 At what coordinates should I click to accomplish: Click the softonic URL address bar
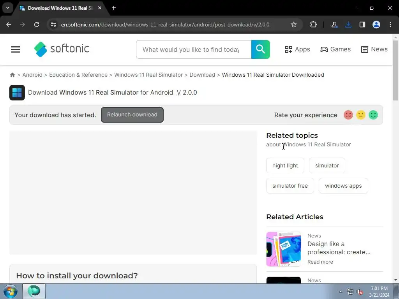tap(165, 25)
